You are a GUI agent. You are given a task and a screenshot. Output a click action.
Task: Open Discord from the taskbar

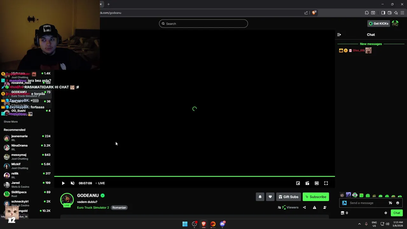coord(222,224)
